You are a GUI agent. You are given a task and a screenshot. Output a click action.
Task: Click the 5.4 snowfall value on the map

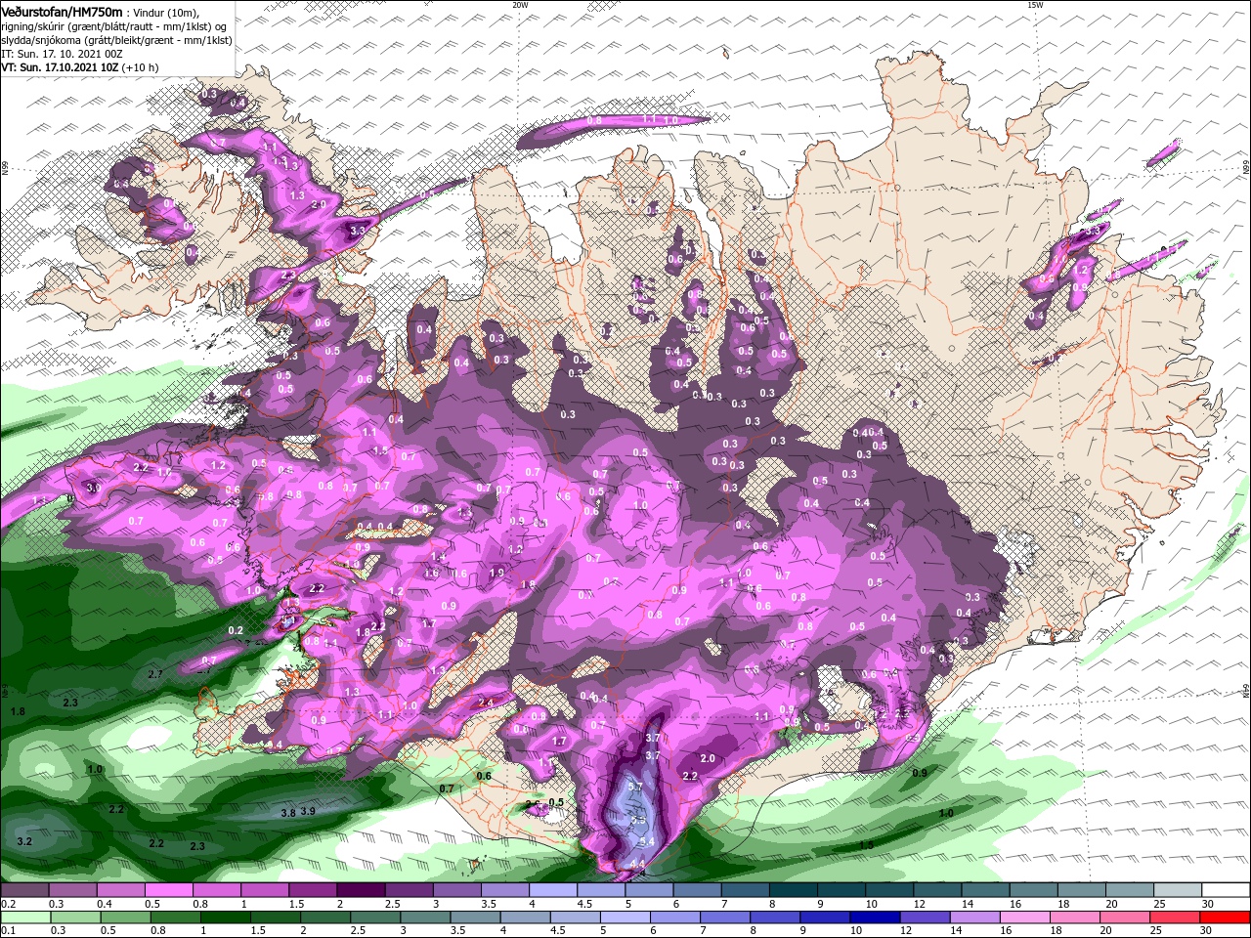click(646, 841)
